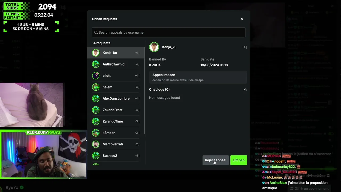Click the "14 requests" count label
This screenshot has height=192, width=341.
(101, 43)
